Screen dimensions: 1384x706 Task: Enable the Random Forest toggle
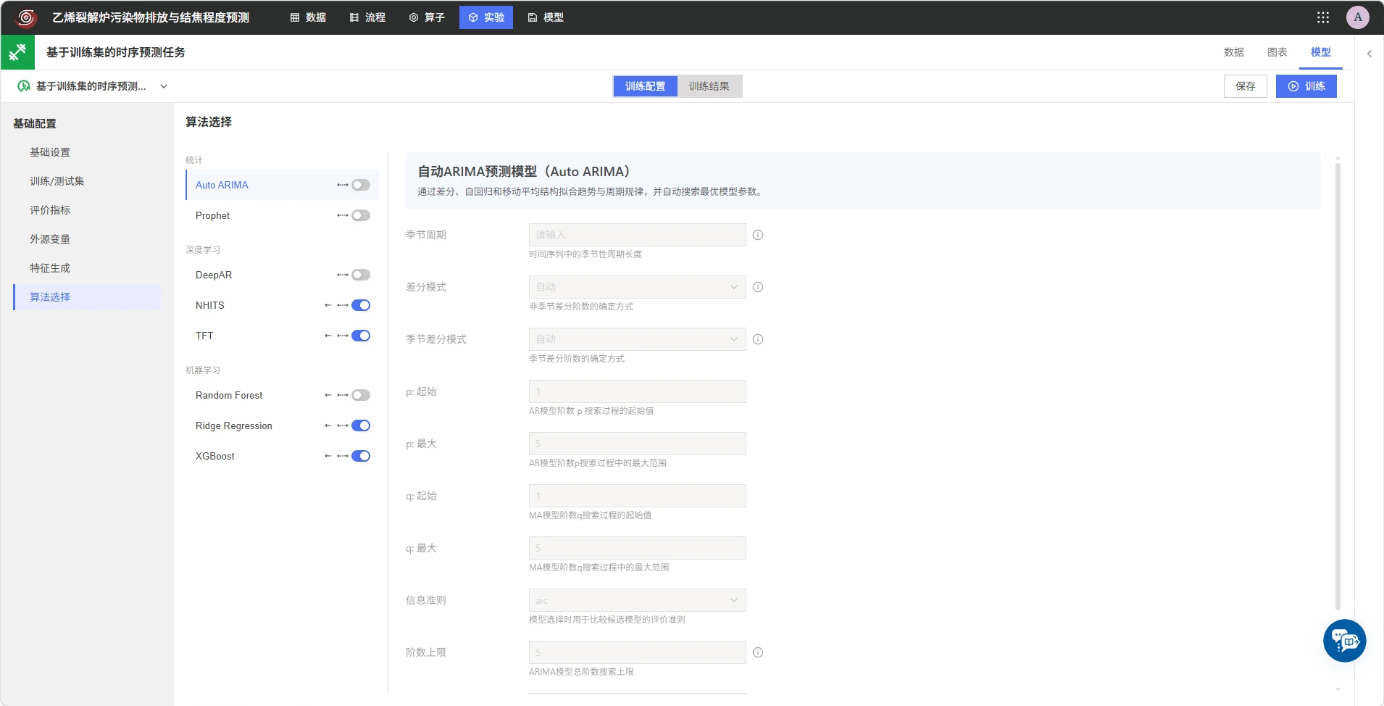click(x=361, y=395)
